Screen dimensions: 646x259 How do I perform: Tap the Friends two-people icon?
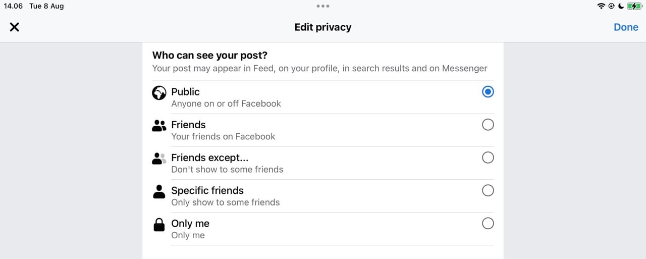[x=159, y=126]
